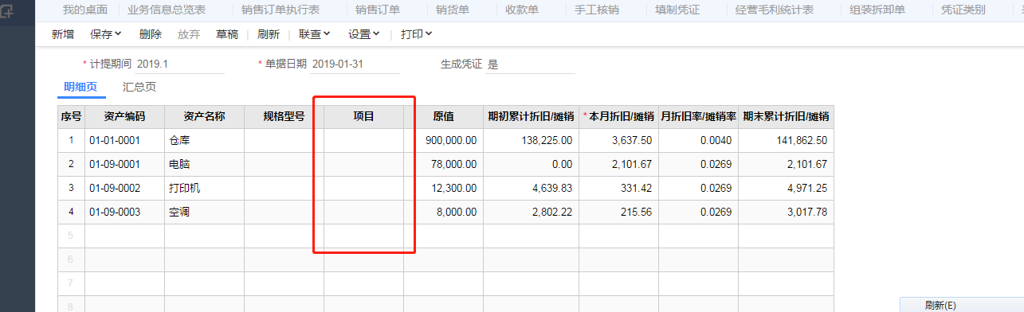Screen dimensions: 1024x312
Task: Switch to 填制凭证 tab
Action: pyautogui.click(x=677, y=10)
